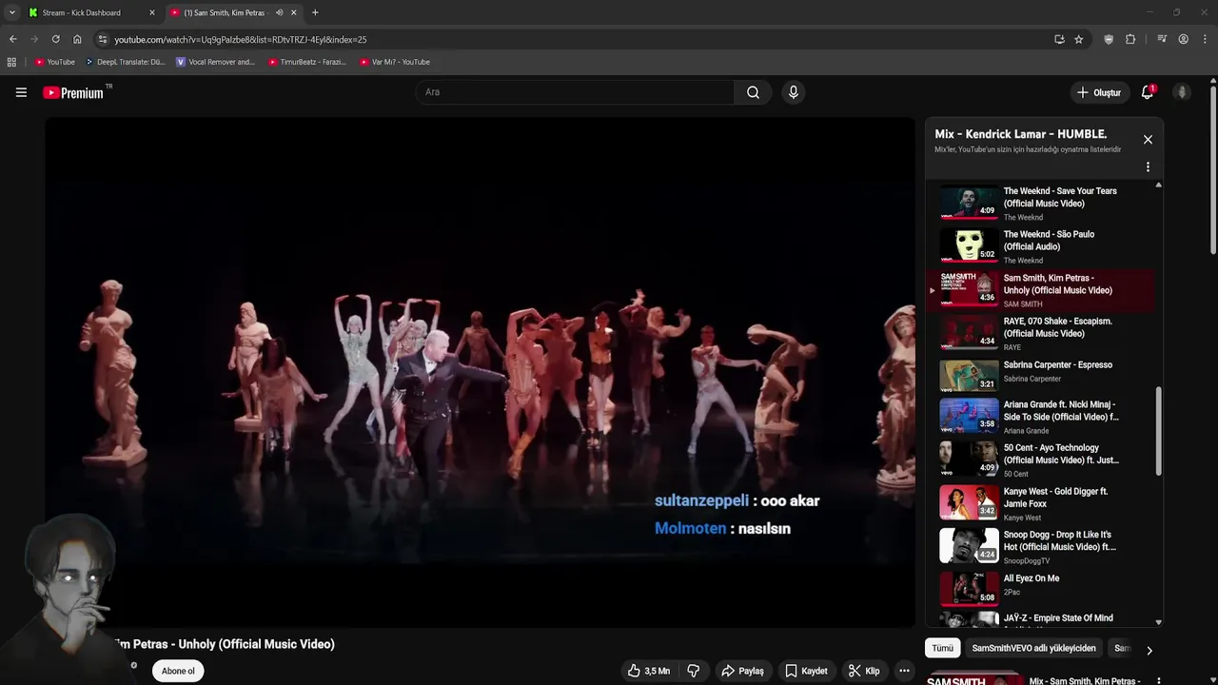Open the Mix playlist three-dot options
Screen dimensions: 1218x685
pos(1148,166)
